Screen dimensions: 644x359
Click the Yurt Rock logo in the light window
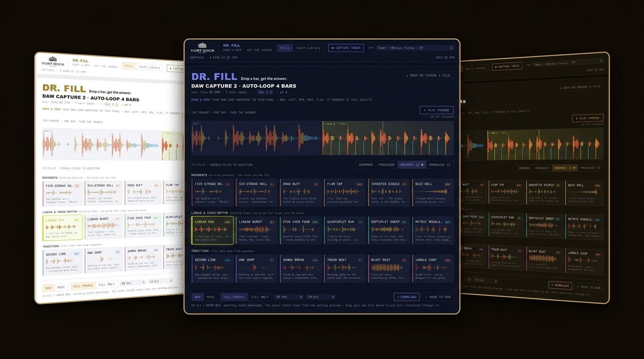[53, 62]
